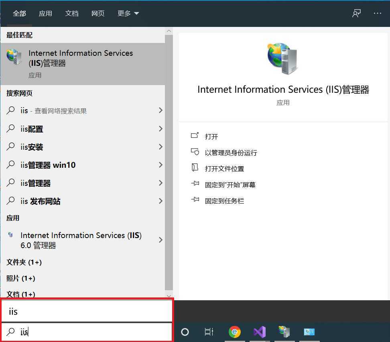Expand arrow for IIS 6.0 管理器
This screenshot has height=342, width=390.
coord(160,240)
